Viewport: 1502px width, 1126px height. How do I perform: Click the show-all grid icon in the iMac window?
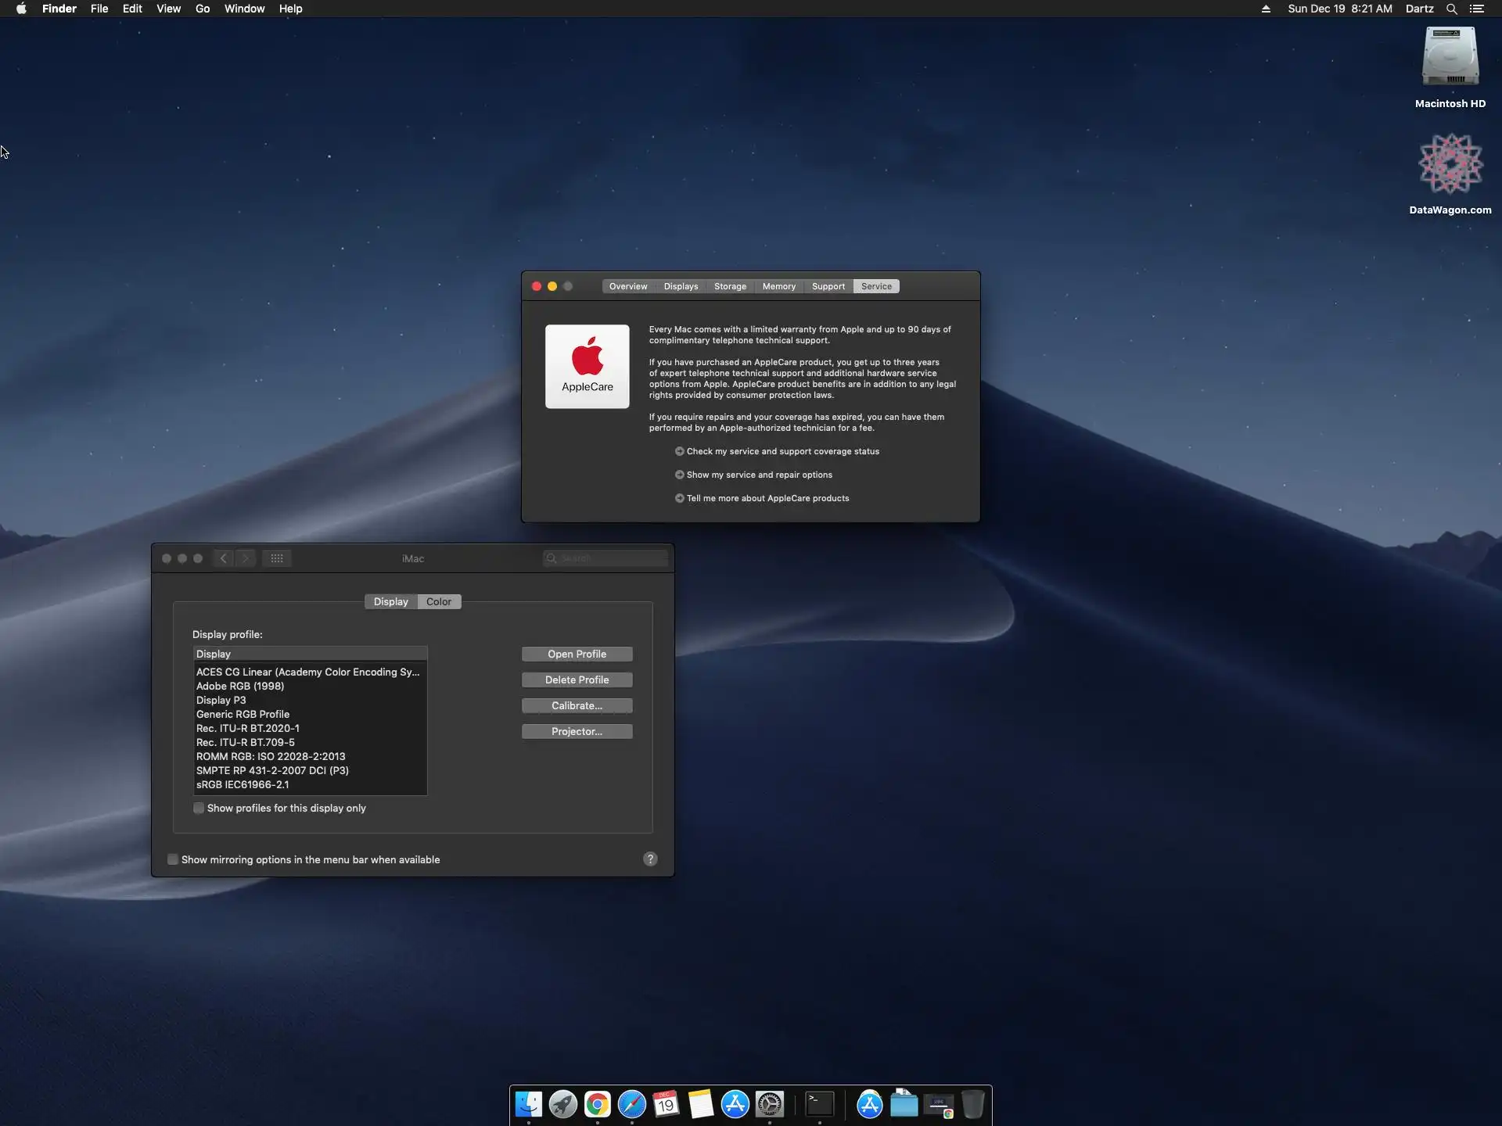pyautogui.click(x=277, y=558)
